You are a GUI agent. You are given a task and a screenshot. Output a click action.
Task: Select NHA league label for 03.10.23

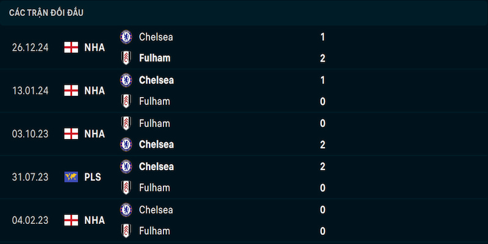(x=95, y=134)
